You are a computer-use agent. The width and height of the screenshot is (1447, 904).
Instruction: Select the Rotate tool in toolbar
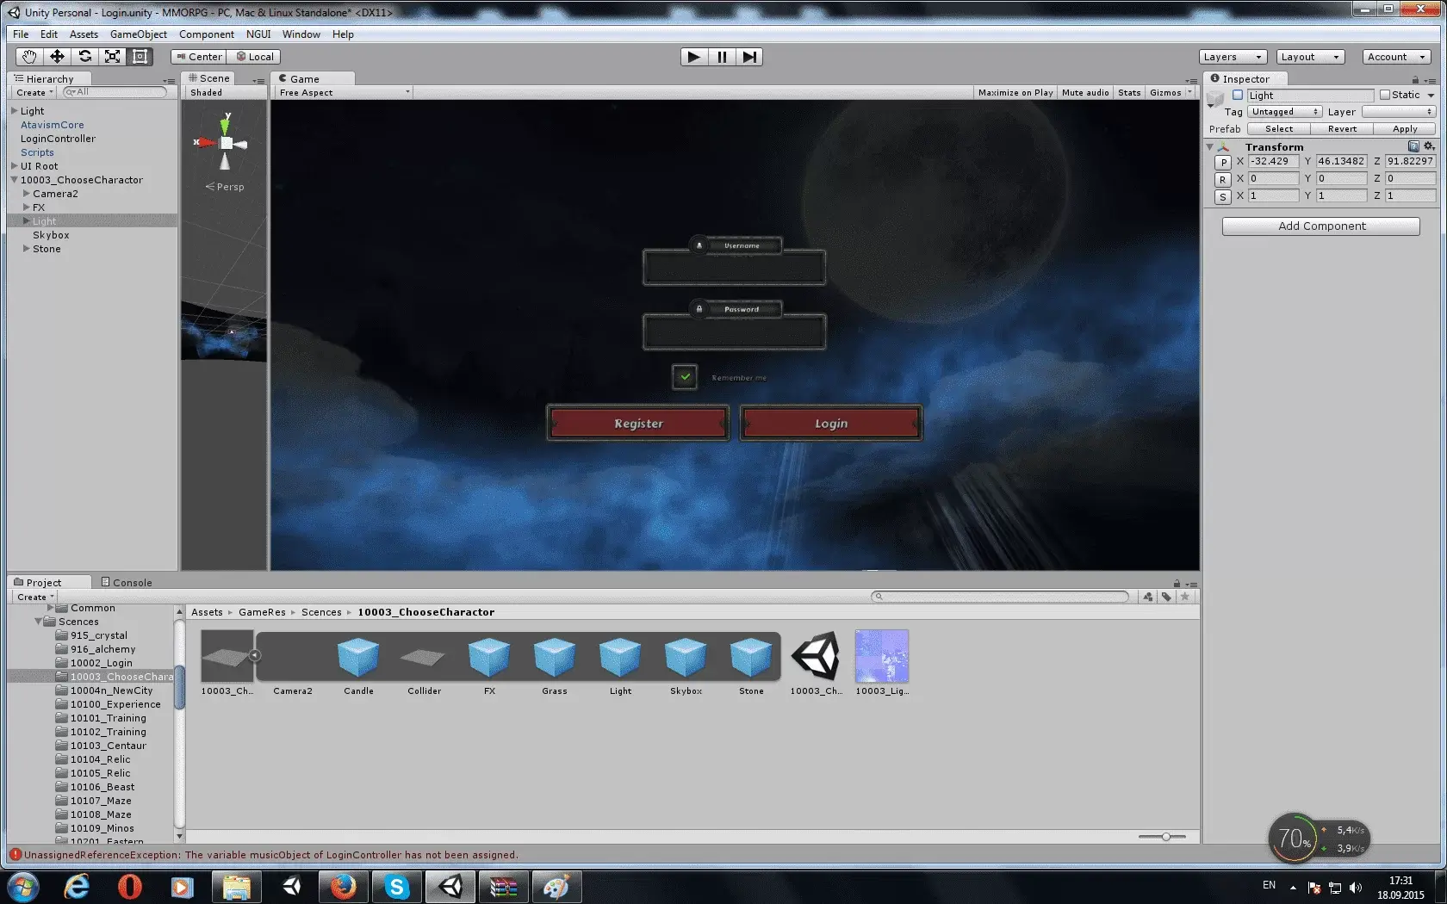[x=84, y=57]
